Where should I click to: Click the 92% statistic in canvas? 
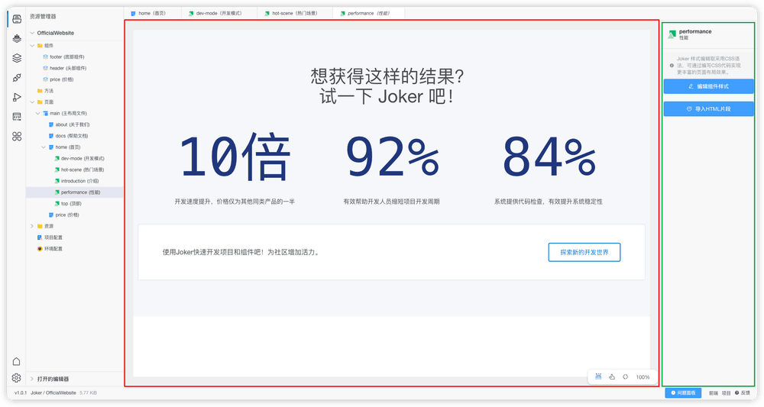pos(392,156)
